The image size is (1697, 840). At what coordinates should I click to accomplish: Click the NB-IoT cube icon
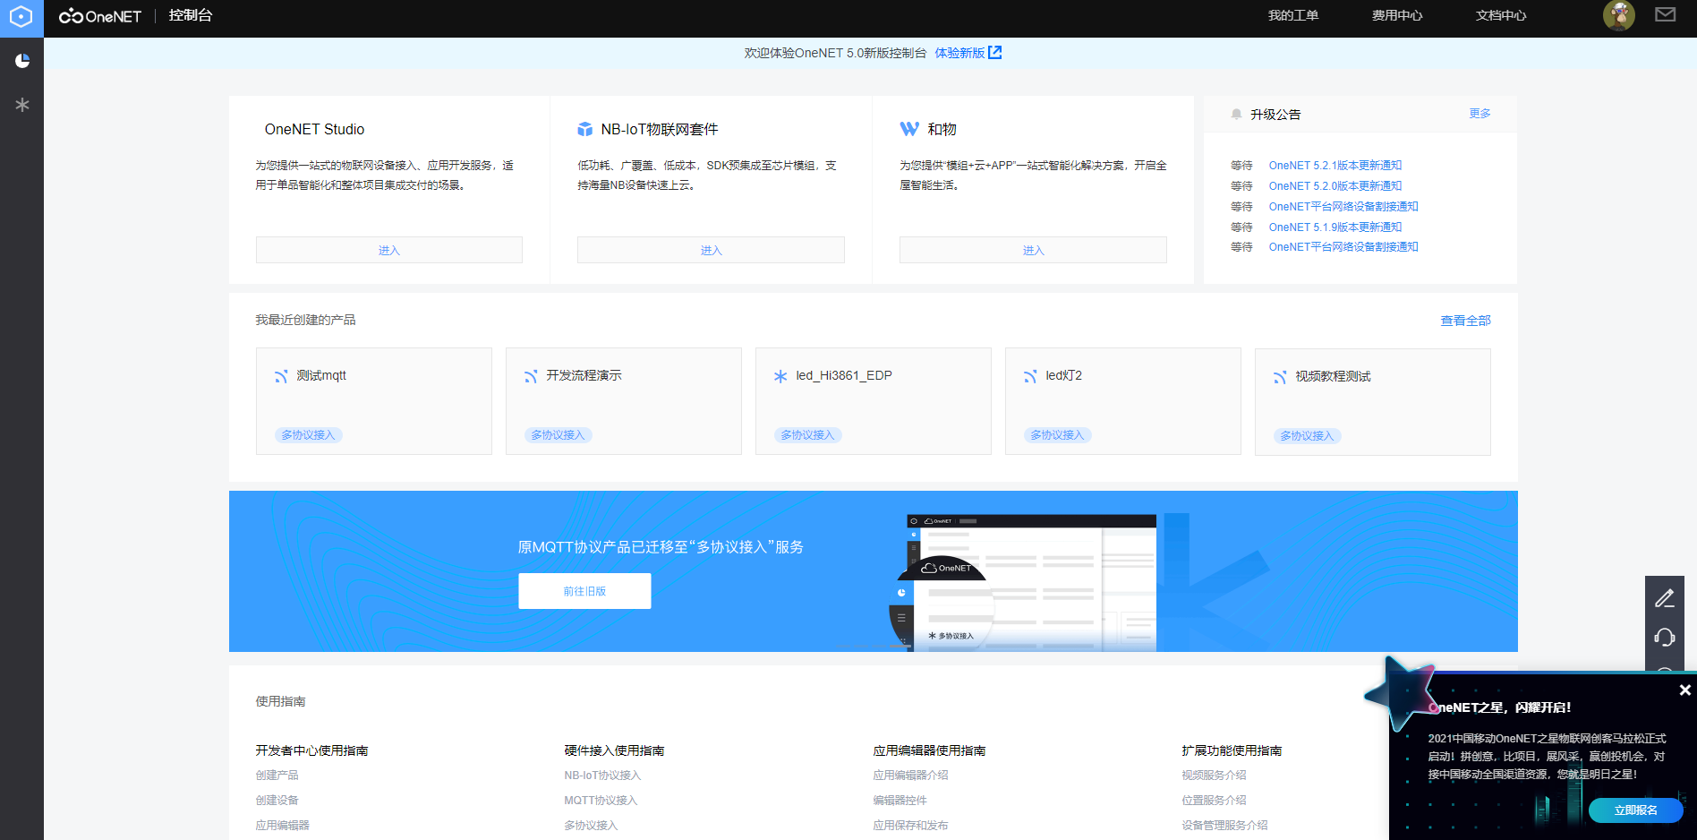(585, 129)
